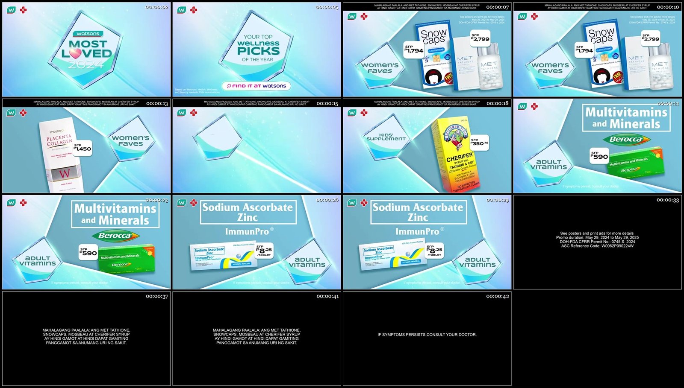This screenshot has width=684, height=388.
Task: Click the 'Multivitamins and Minerals' heading at 00:00:23
Action: tap(115, 214)
